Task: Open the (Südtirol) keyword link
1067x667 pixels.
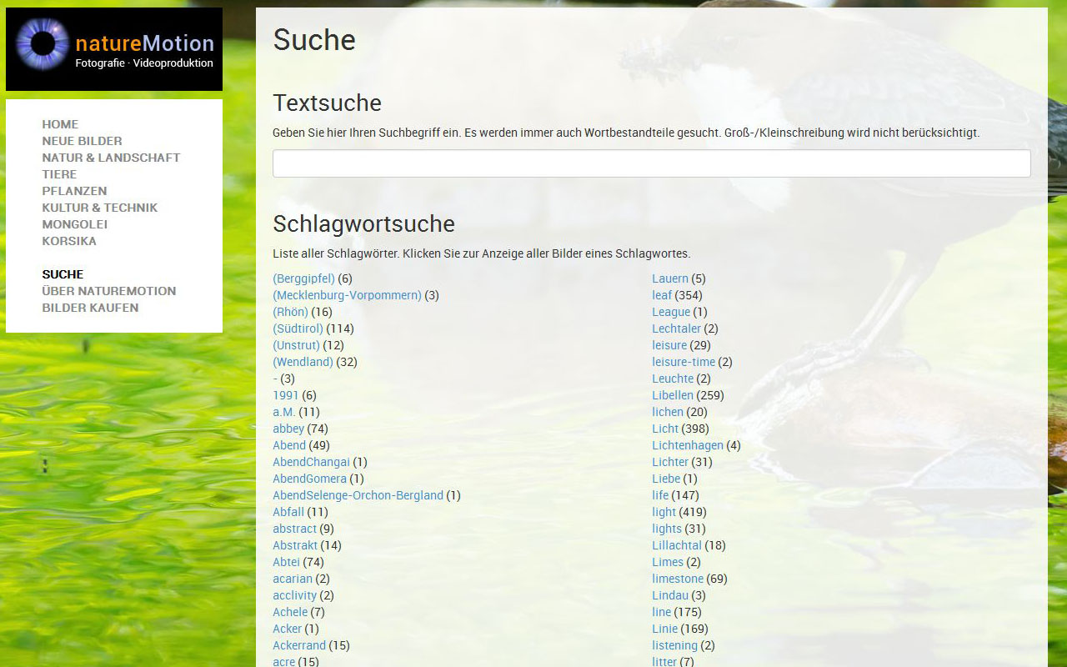Action: pos(298,328)
